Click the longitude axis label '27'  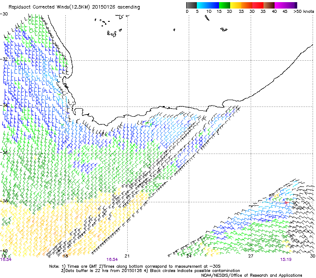251,256
